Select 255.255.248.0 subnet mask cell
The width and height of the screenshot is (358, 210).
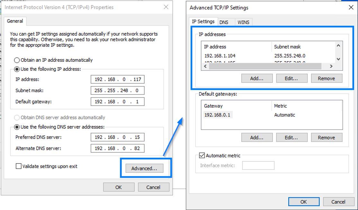click(290, 56)
